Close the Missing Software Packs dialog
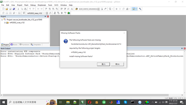 point(124,33)
